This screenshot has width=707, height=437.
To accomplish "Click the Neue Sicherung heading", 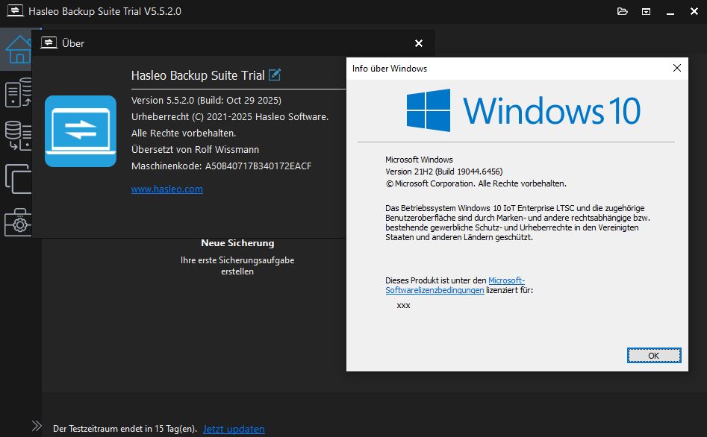I will pos(237,243).
